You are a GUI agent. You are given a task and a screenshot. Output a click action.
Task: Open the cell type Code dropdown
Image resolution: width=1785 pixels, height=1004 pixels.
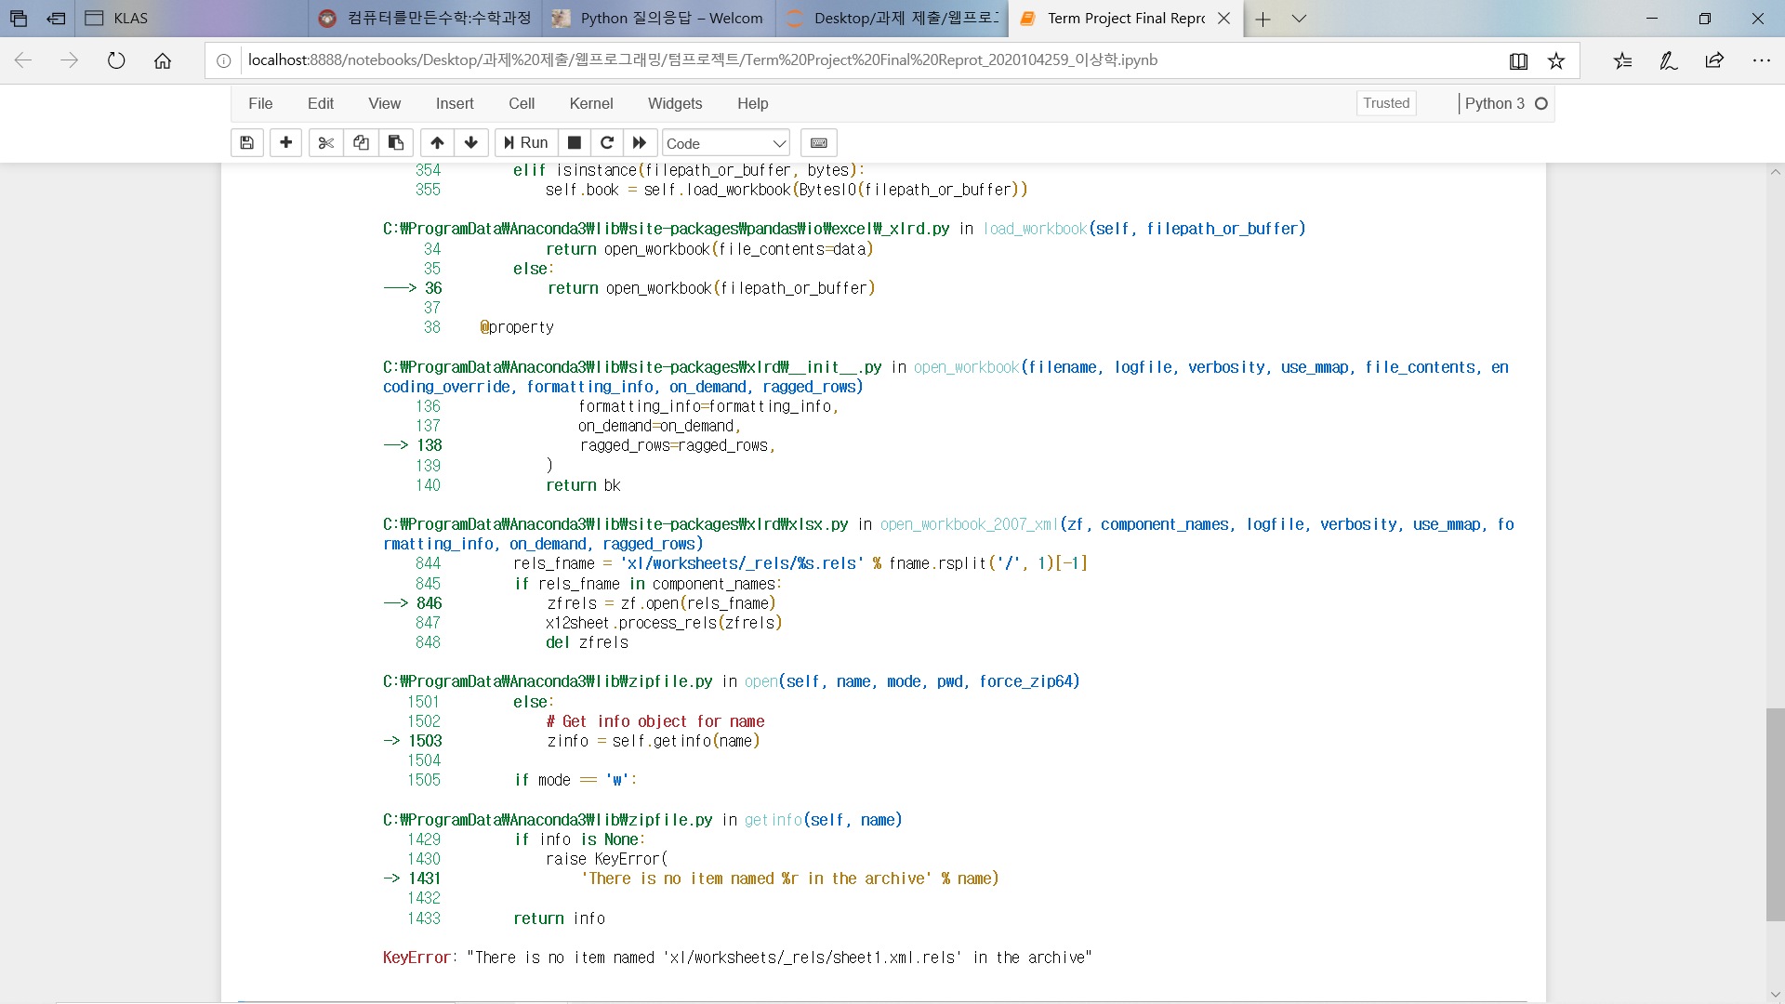[726, 143]
